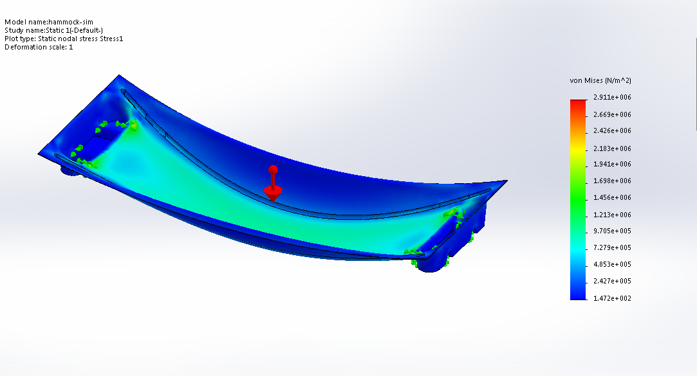Select the 'Model name:hammock-sim' text
The image size is (697, 376).
49,22
